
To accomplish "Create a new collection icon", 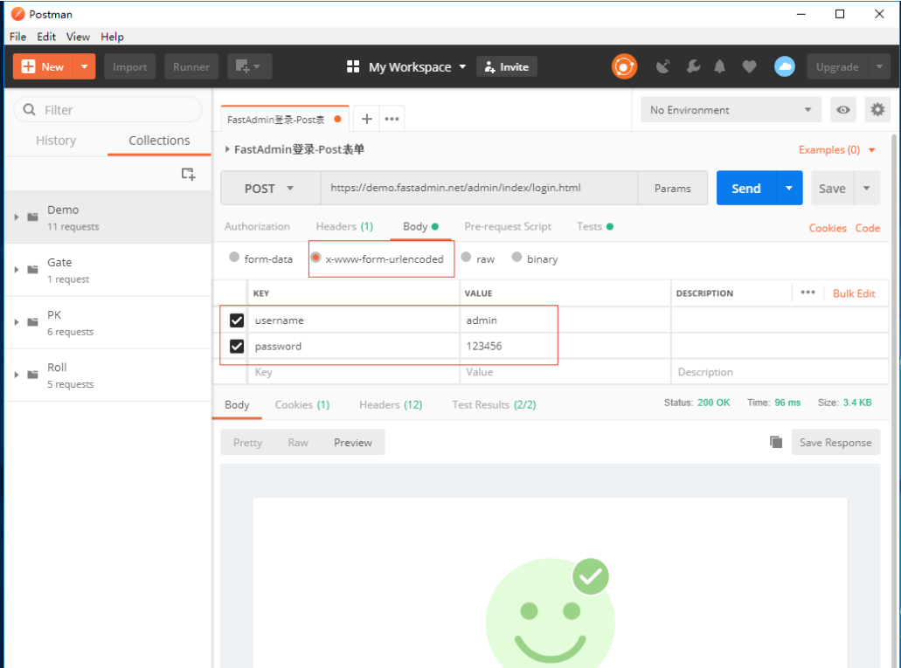I will pos(188,174).
